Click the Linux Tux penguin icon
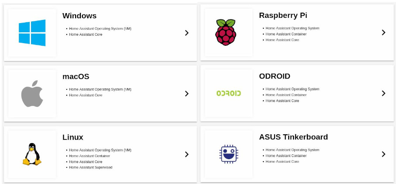This screenshot has width=396, height=184. 32,154
